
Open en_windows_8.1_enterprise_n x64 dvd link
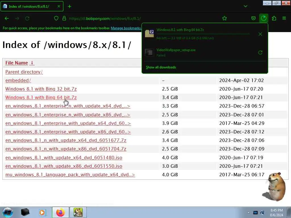68,106
